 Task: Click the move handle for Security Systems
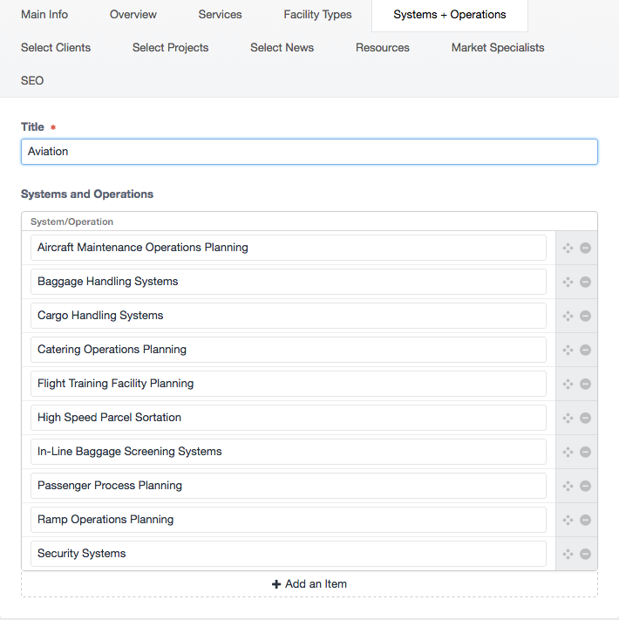click(568, 554)
